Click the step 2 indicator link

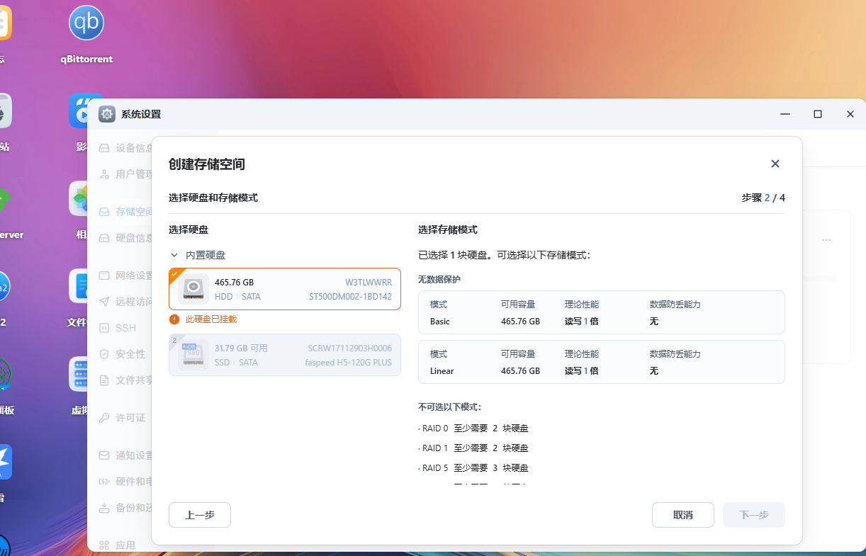767,197
